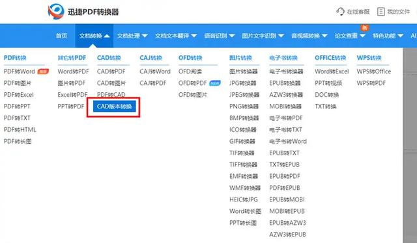The width and height of the screenshot is (417, 243).
Task: Expand the 图片文字识别 menu
Action: tap(263, 36)
